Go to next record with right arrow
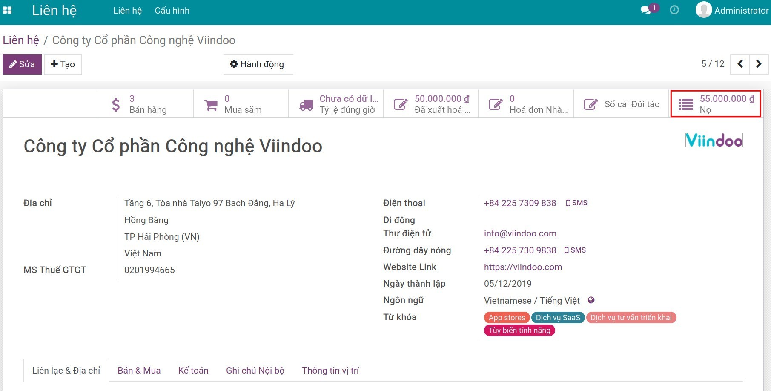This screenshot has width=771, height=391. 759,64
